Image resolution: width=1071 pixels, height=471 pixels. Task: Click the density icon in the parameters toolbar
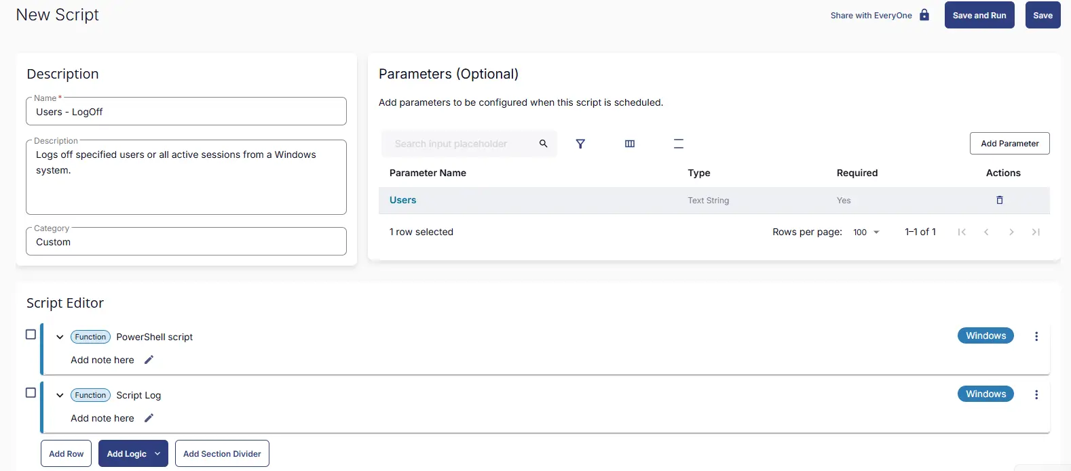tap(678, 144)
